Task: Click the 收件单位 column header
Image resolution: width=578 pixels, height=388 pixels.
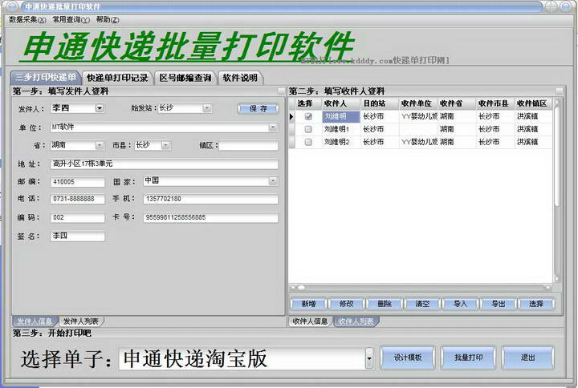Action: click(418, 103)
